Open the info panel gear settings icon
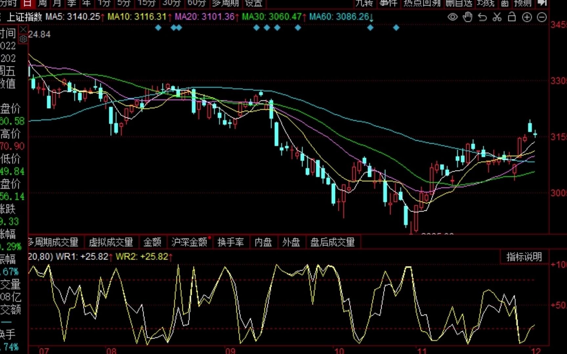 (23, 39)
